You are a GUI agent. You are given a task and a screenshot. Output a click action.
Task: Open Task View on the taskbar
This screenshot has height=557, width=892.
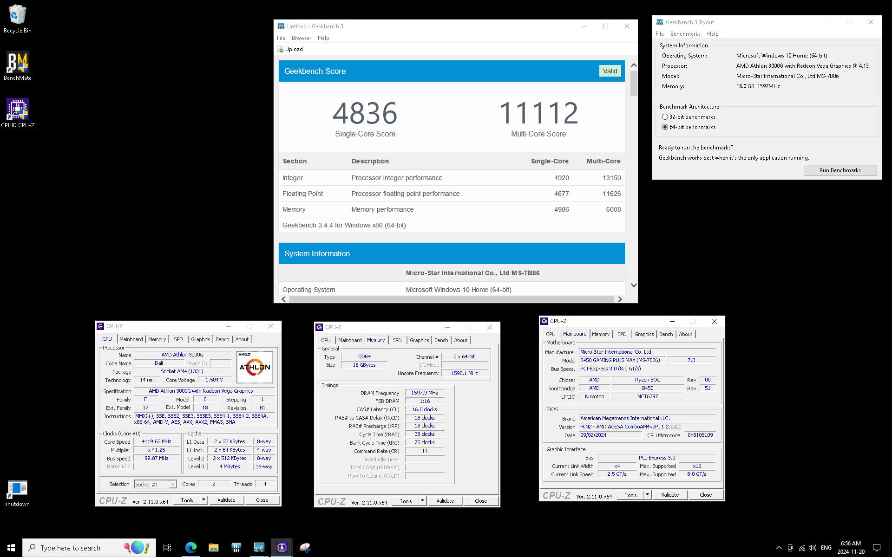click(x=167, y=548)
